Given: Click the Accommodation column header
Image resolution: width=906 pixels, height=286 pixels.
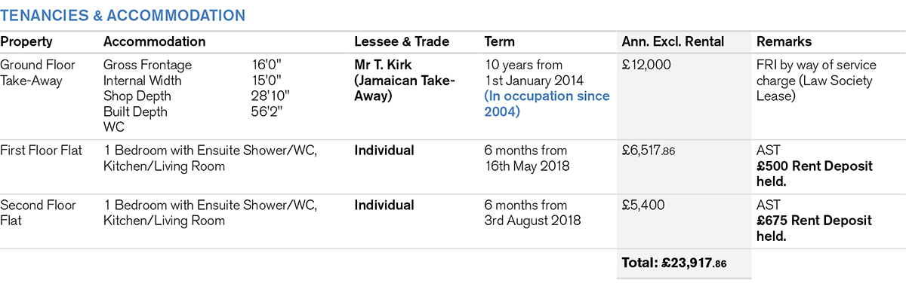Looking at the screenshot, I should (x=154, y=42).
